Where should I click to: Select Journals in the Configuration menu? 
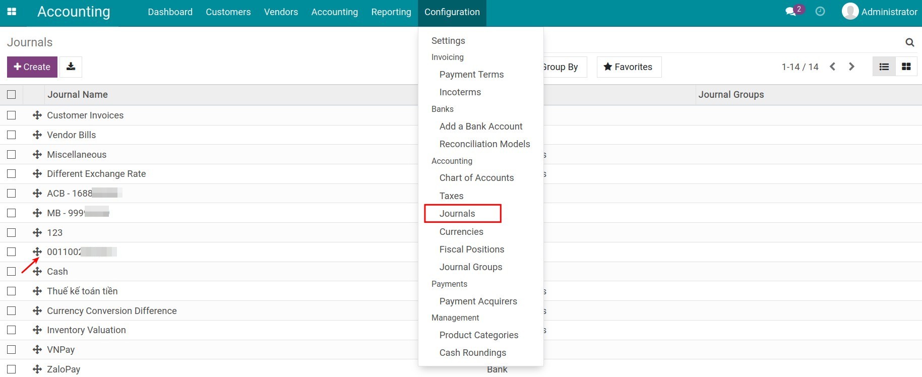click(x=457, y=214)
